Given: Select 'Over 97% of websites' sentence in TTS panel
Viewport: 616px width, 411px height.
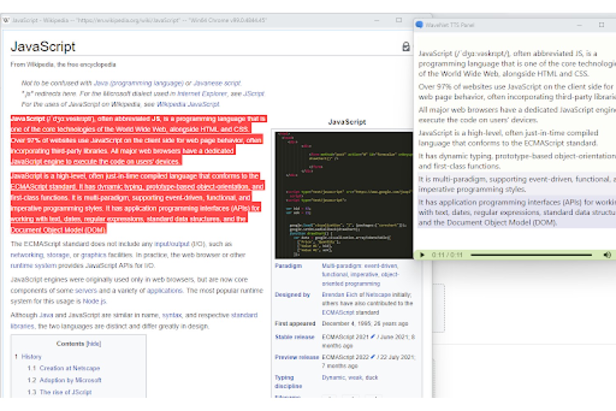Looking at the screenshot, I should coord(517,92).
